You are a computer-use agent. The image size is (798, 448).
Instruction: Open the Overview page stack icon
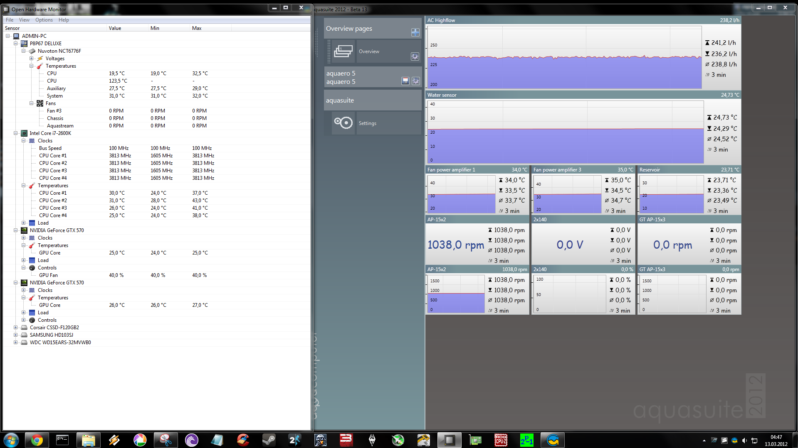click(343, 51)
